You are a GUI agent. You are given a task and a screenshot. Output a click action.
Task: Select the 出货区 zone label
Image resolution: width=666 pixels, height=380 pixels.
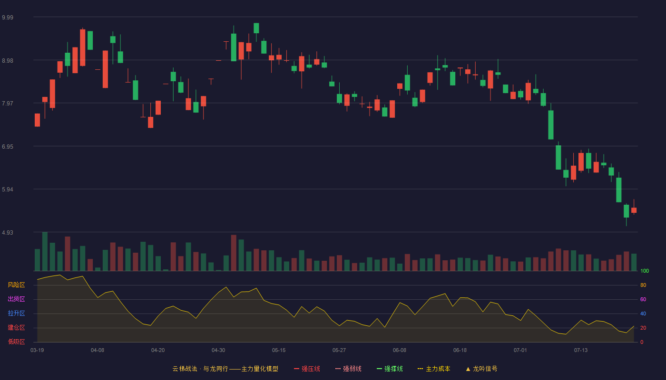click(x=16, y=299)
